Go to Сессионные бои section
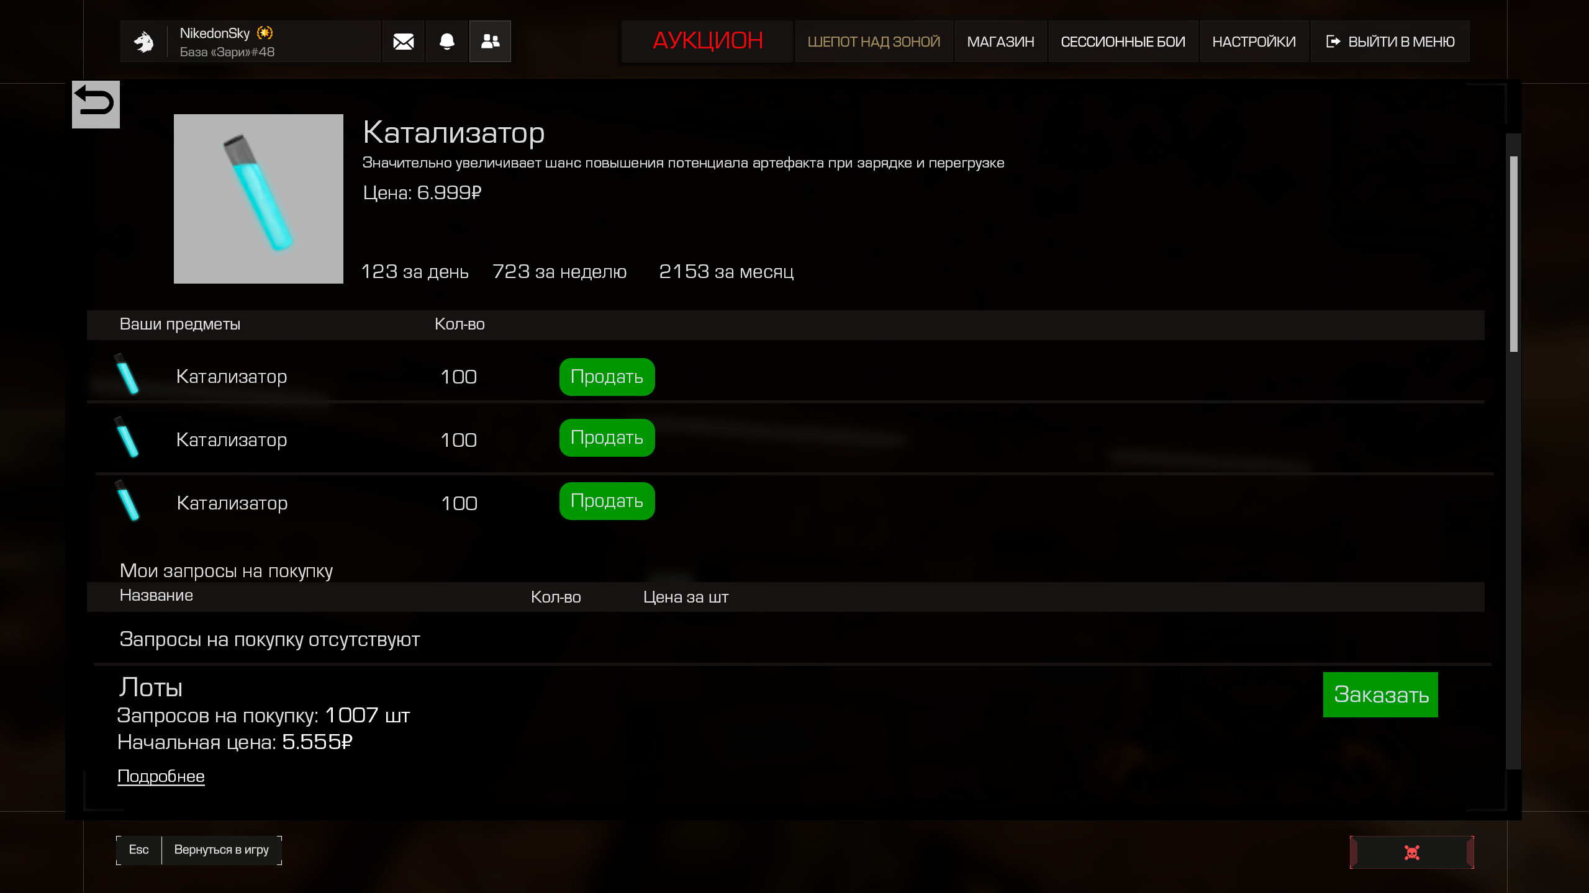Screen dimensions: 1589x893 pyautogui.click(x=1123, y=42)
